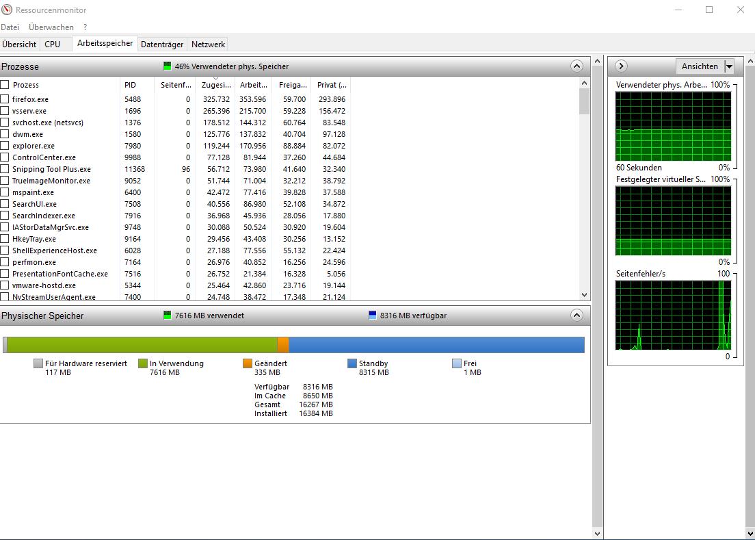Select the Arbeitsspeicher tab
The image size is (755, 540).
[105, 43]
